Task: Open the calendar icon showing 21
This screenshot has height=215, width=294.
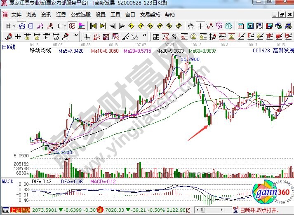Action: coord(241,26)
